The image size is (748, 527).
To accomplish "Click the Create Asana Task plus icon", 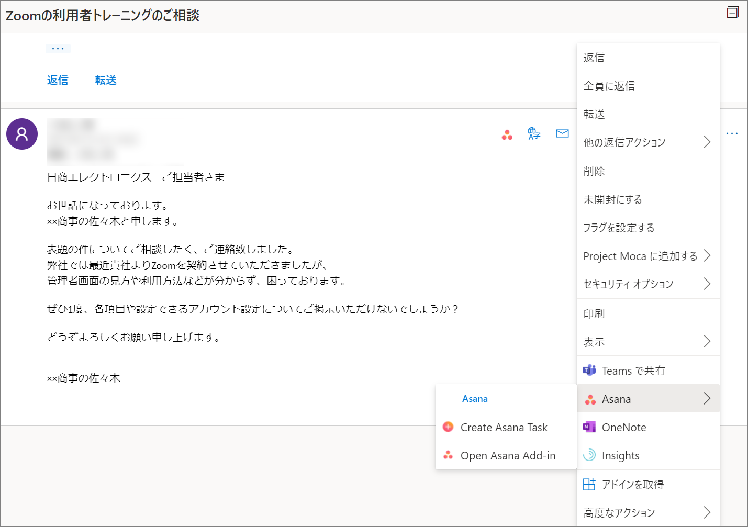I will click(x=448, y=427).
